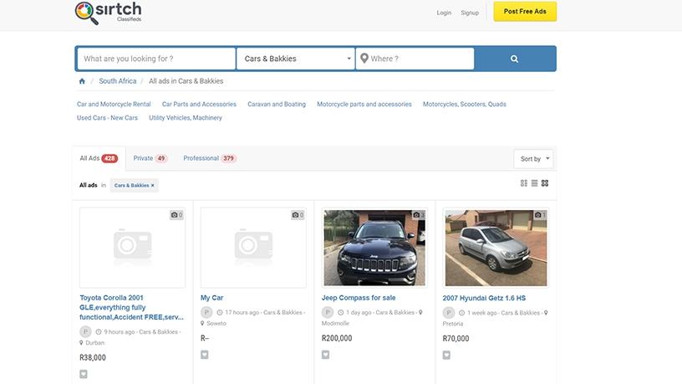Switch to compact list view icon
Viewport: 682px width, 384px height.
coord(534,183)
